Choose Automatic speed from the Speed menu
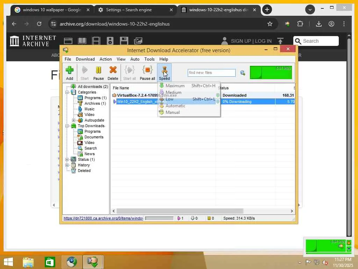 (188, 106)
